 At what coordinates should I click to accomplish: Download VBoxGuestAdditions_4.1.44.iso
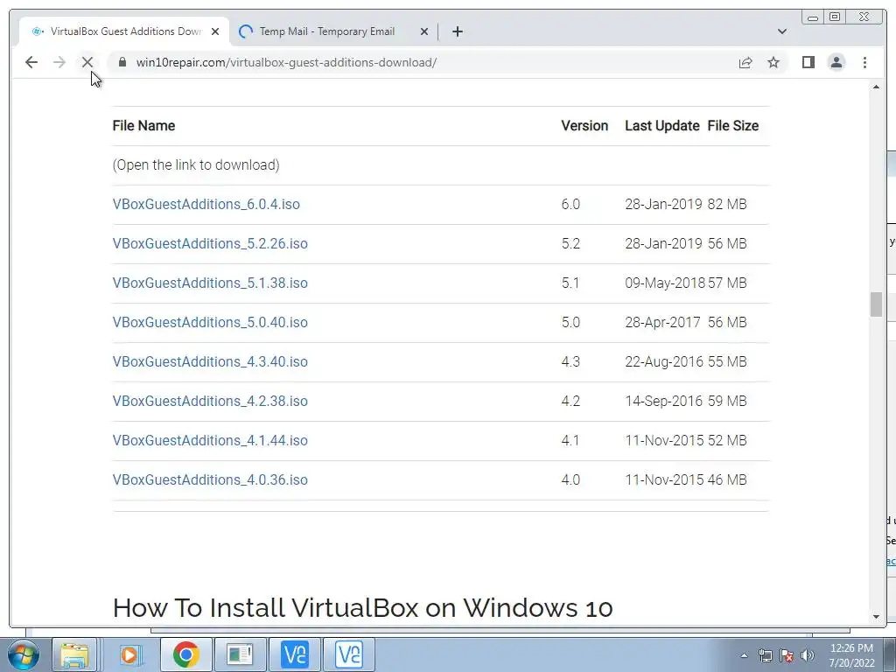pos(210,441)
